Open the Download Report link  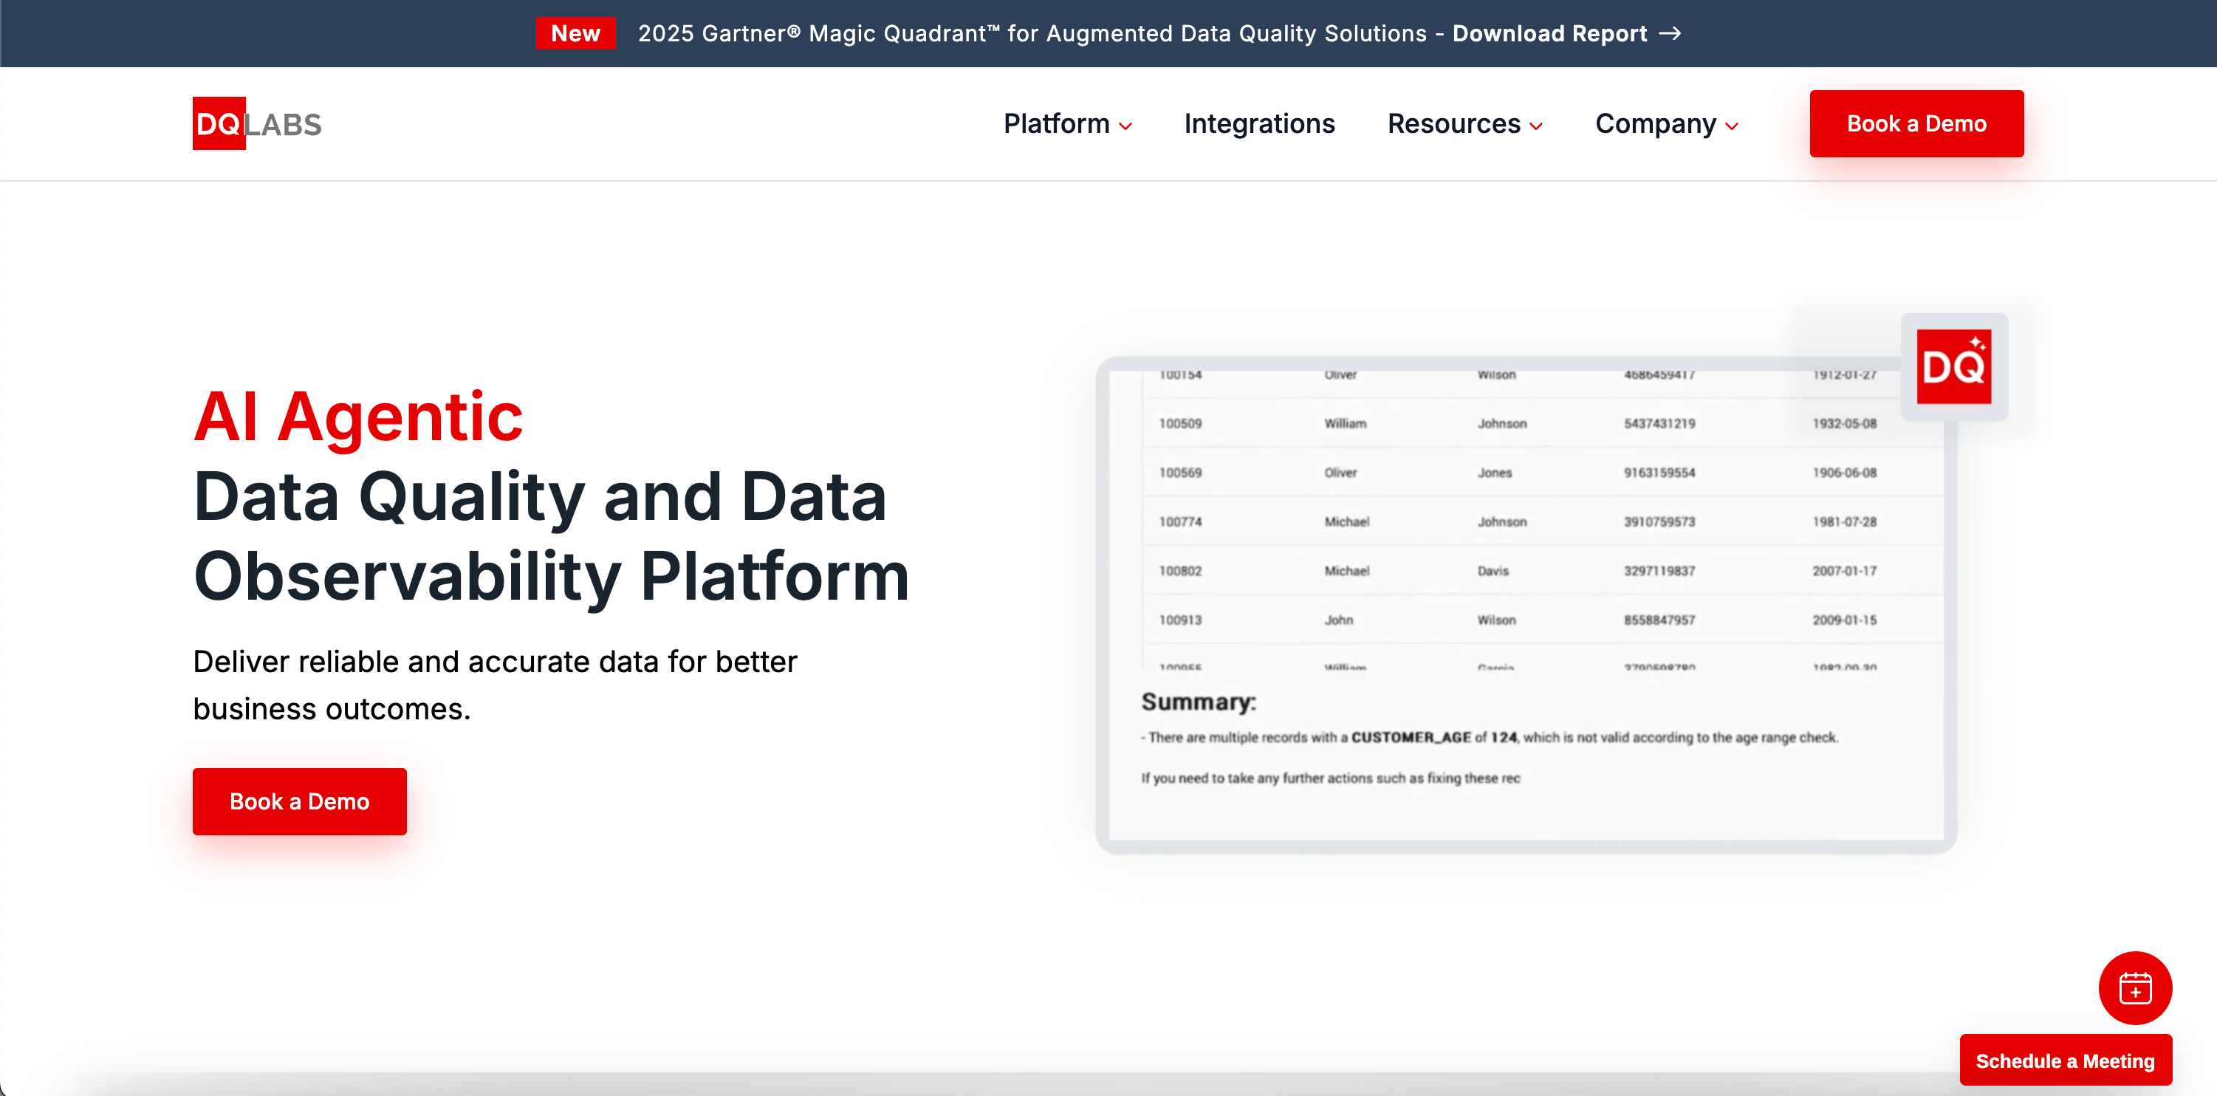pos(1551,33)
